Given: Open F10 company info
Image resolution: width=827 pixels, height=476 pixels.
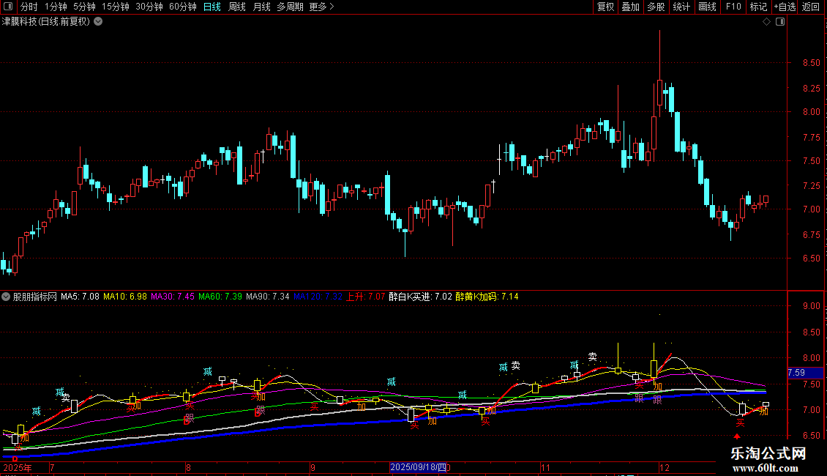Looking at the screenshot, I should (733, 7).
